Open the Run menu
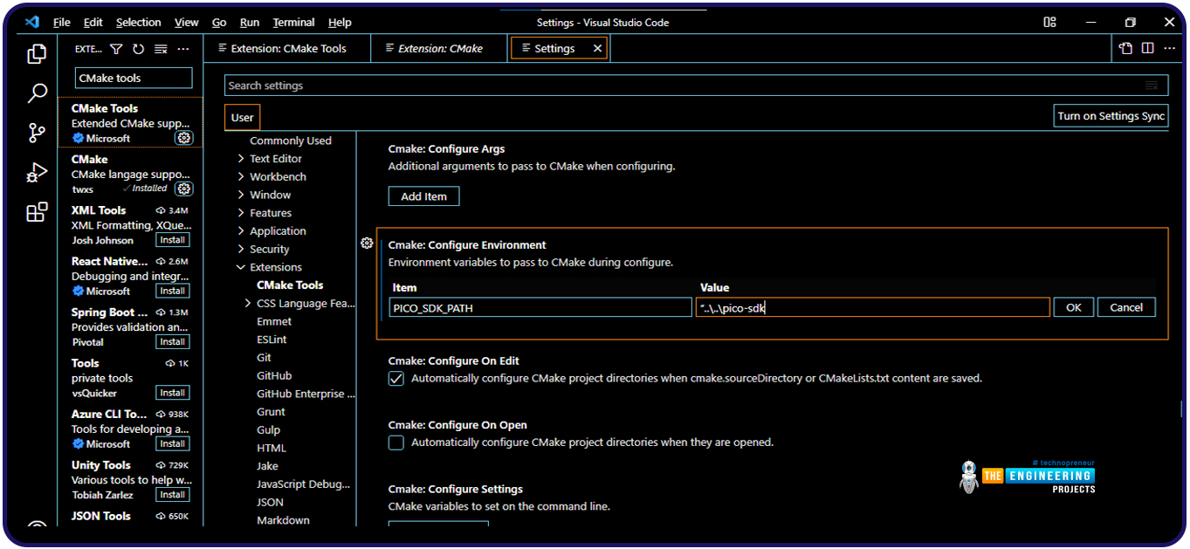Image resolution: width=1190 pixels, height=549 pixels. pos(250,22)
